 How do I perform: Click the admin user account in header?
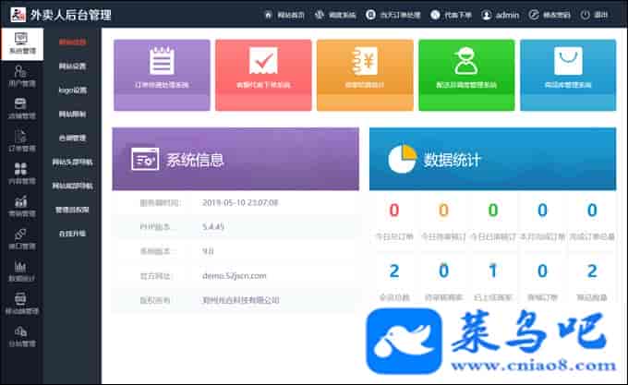point(501,16)
